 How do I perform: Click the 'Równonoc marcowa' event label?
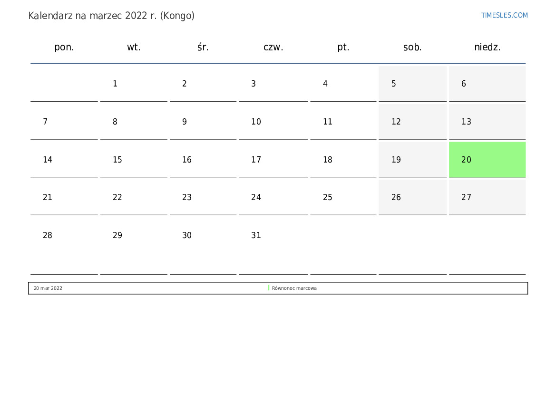[x=294, y=288]
